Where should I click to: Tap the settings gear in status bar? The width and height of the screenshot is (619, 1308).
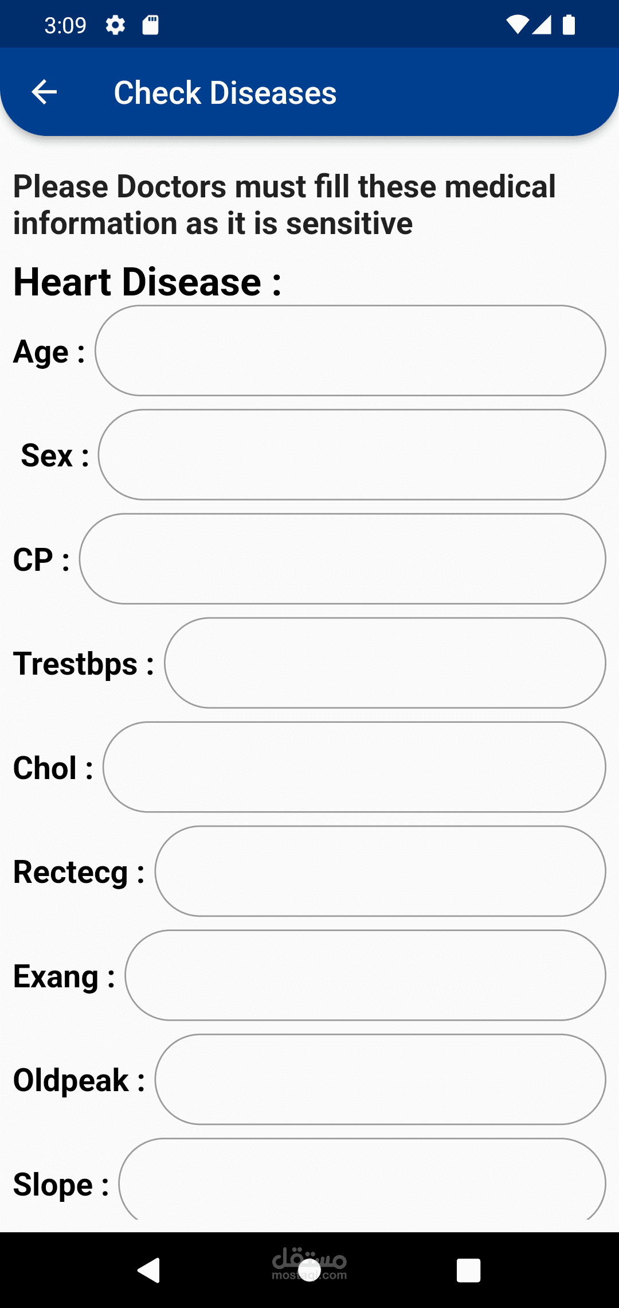115,25
